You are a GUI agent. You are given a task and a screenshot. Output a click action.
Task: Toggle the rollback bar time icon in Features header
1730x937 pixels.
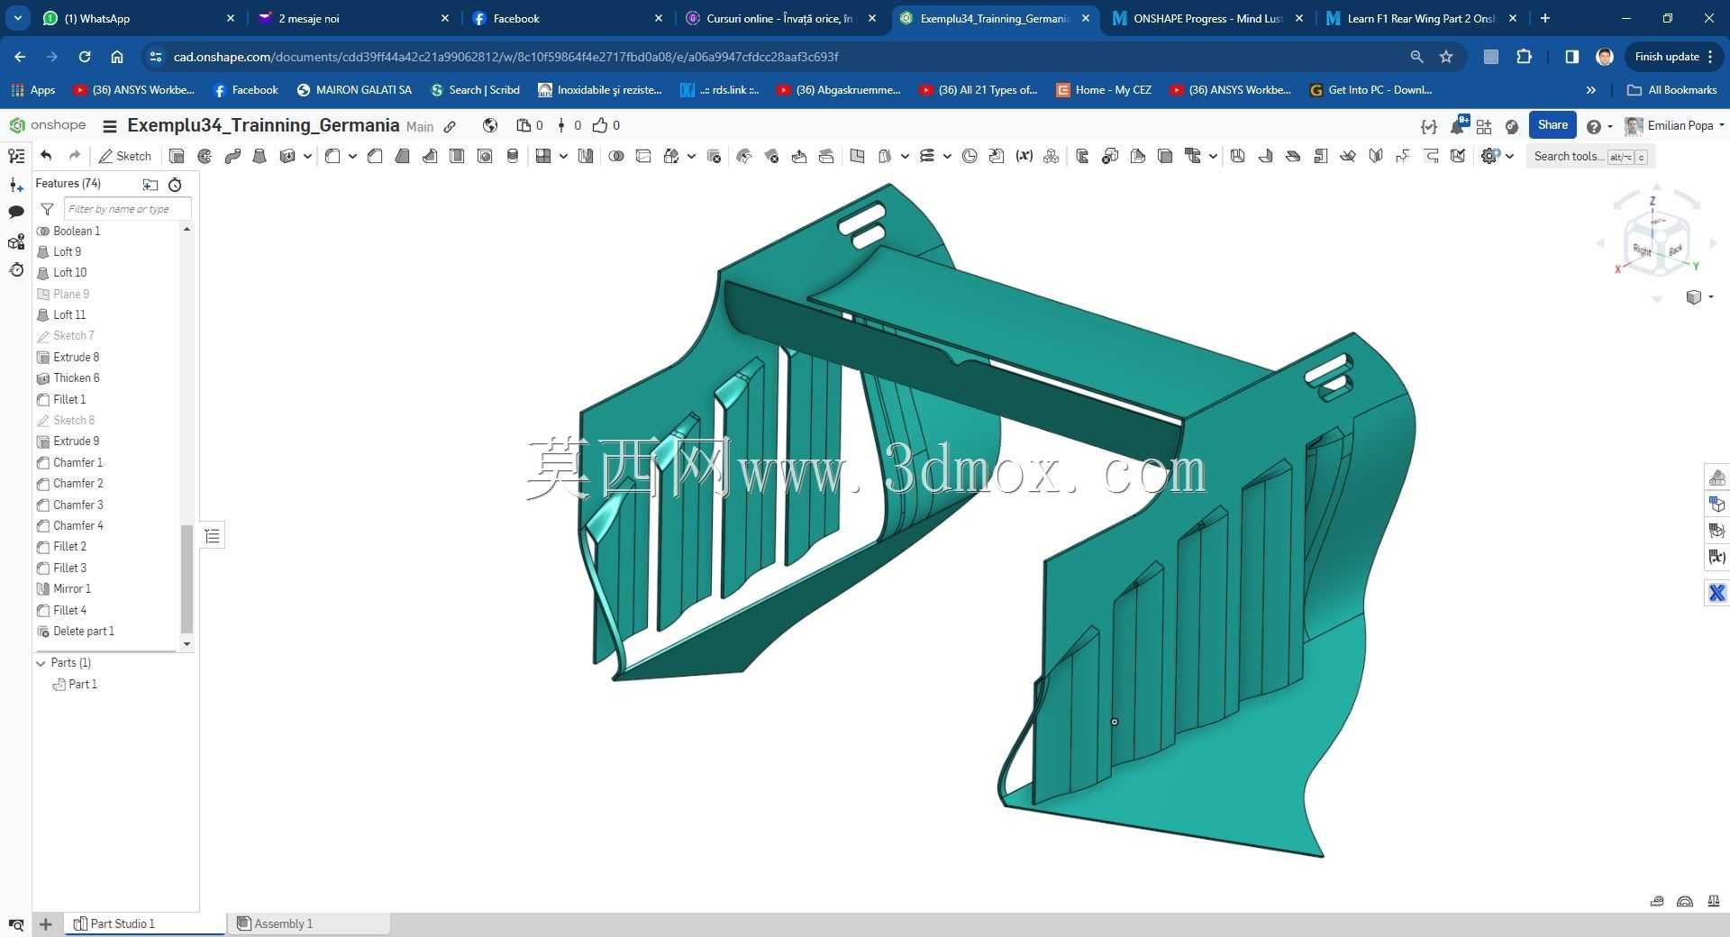(x=175, y=184)
